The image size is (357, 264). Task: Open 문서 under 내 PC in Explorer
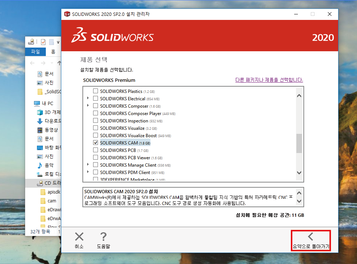point(45,139)
